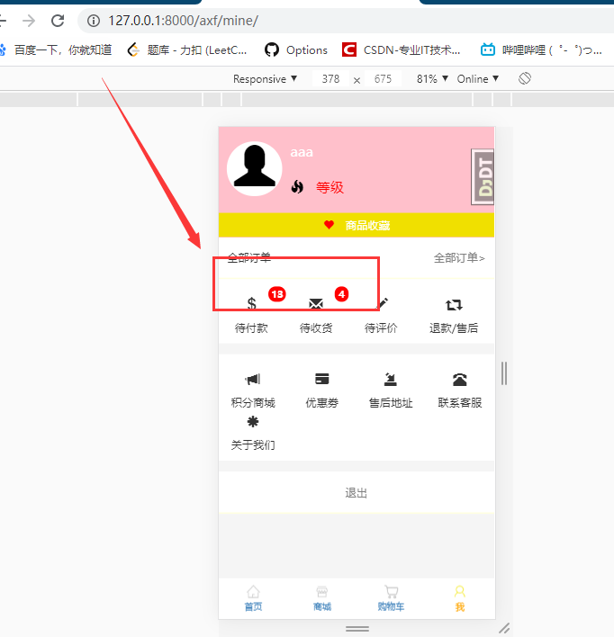Click the red 等级 label
This screenshot has height=637, width=614.
pyautogui.click(x=330, y=187)
